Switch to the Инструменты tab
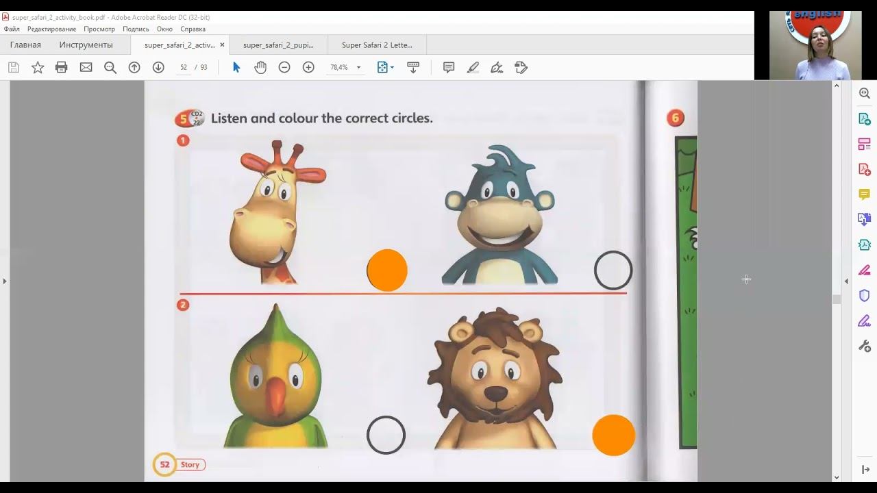The height and width of the screenshot is (493, 877). [86, 45]
